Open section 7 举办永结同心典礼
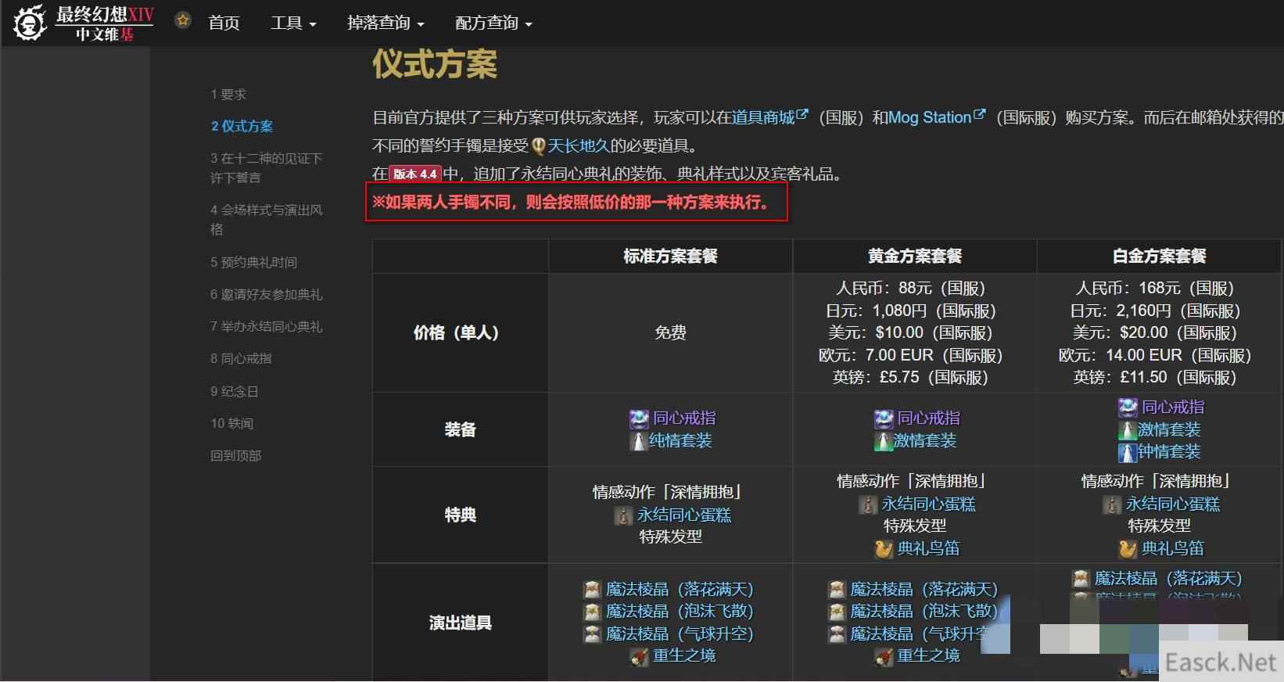 tap(266, 326)
